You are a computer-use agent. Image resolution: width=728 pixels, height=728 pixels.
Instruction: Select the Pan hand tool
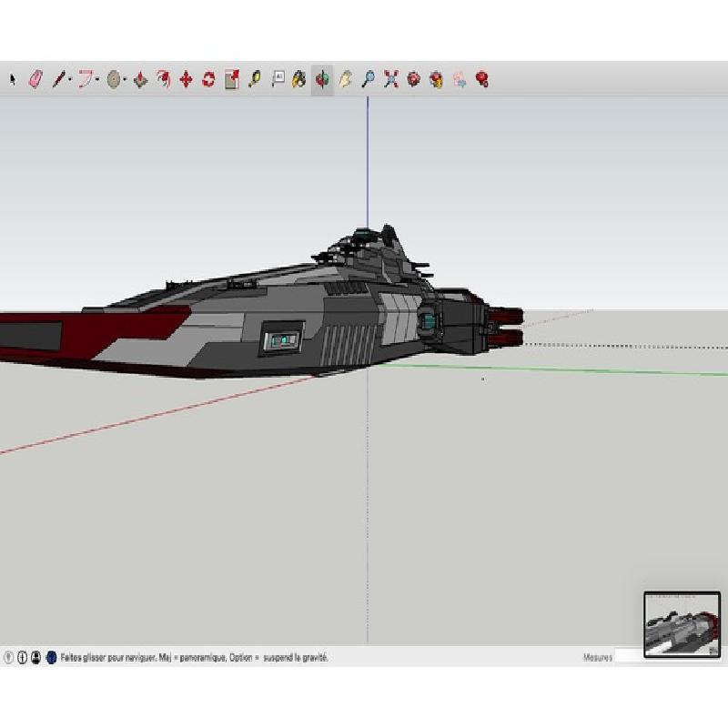coord(345,79)
